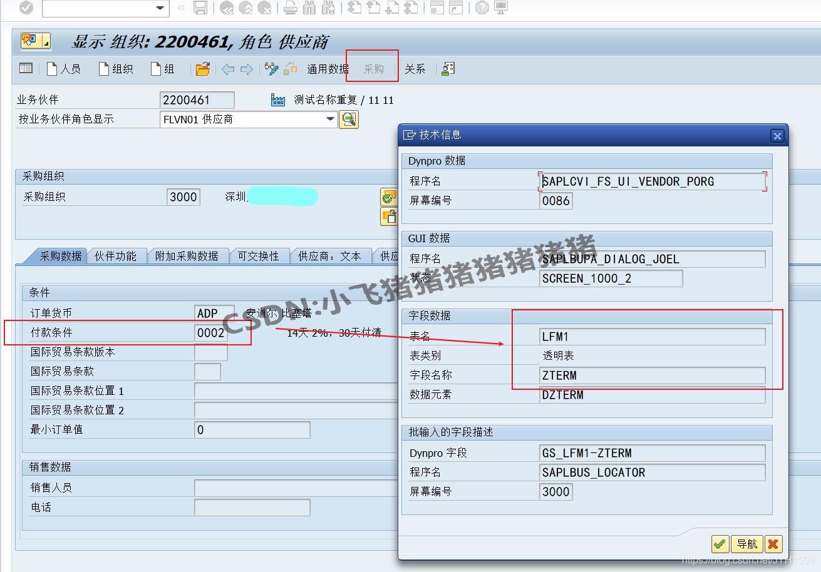Click the First Page icon
Viewport: 821px width, 572px height.
(x=354, y=8)
